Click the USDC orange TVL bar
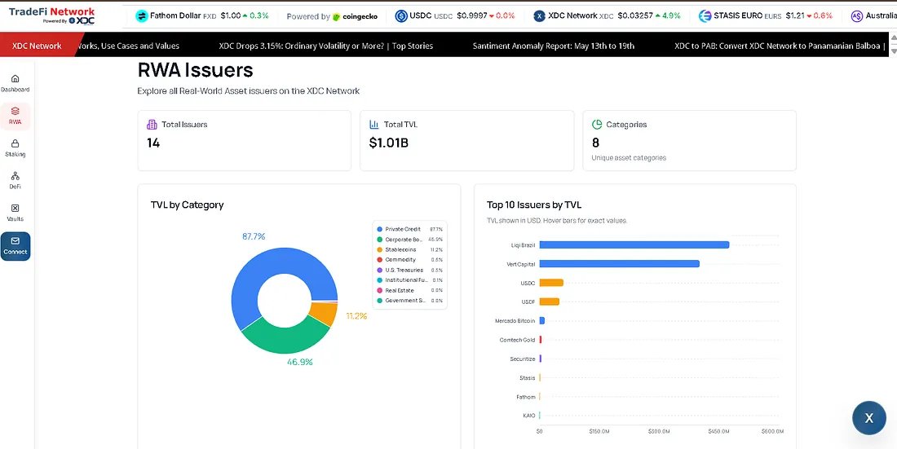 click(551, 283)
